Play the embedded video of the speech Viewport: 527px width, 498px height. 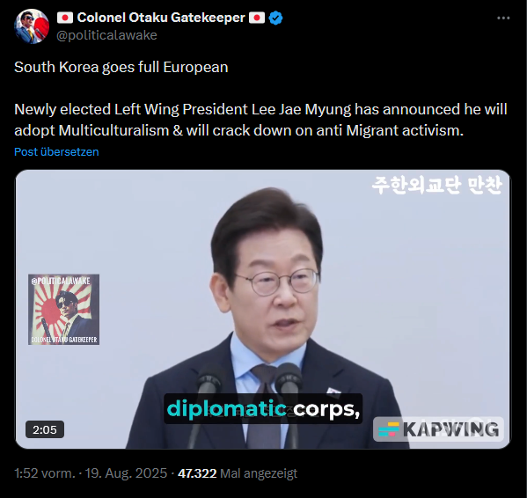point(262,309)
